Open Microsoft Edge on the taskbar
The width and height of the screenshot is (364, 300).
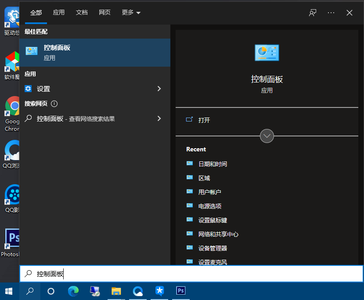[x=73, y=290]
